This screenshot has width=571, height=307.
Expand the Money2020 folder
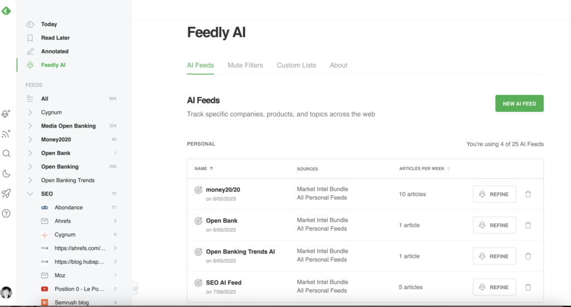[x=30, y=139]
